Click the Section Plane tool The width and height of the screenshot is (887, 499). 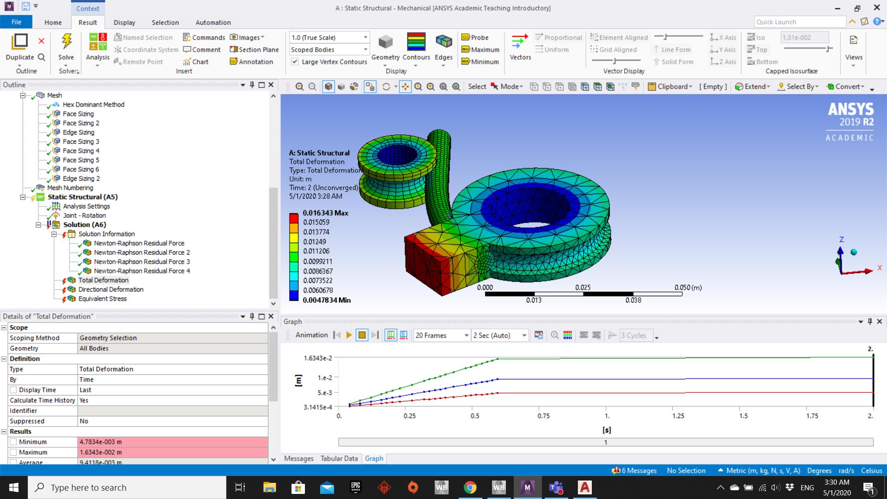point(254,49)
